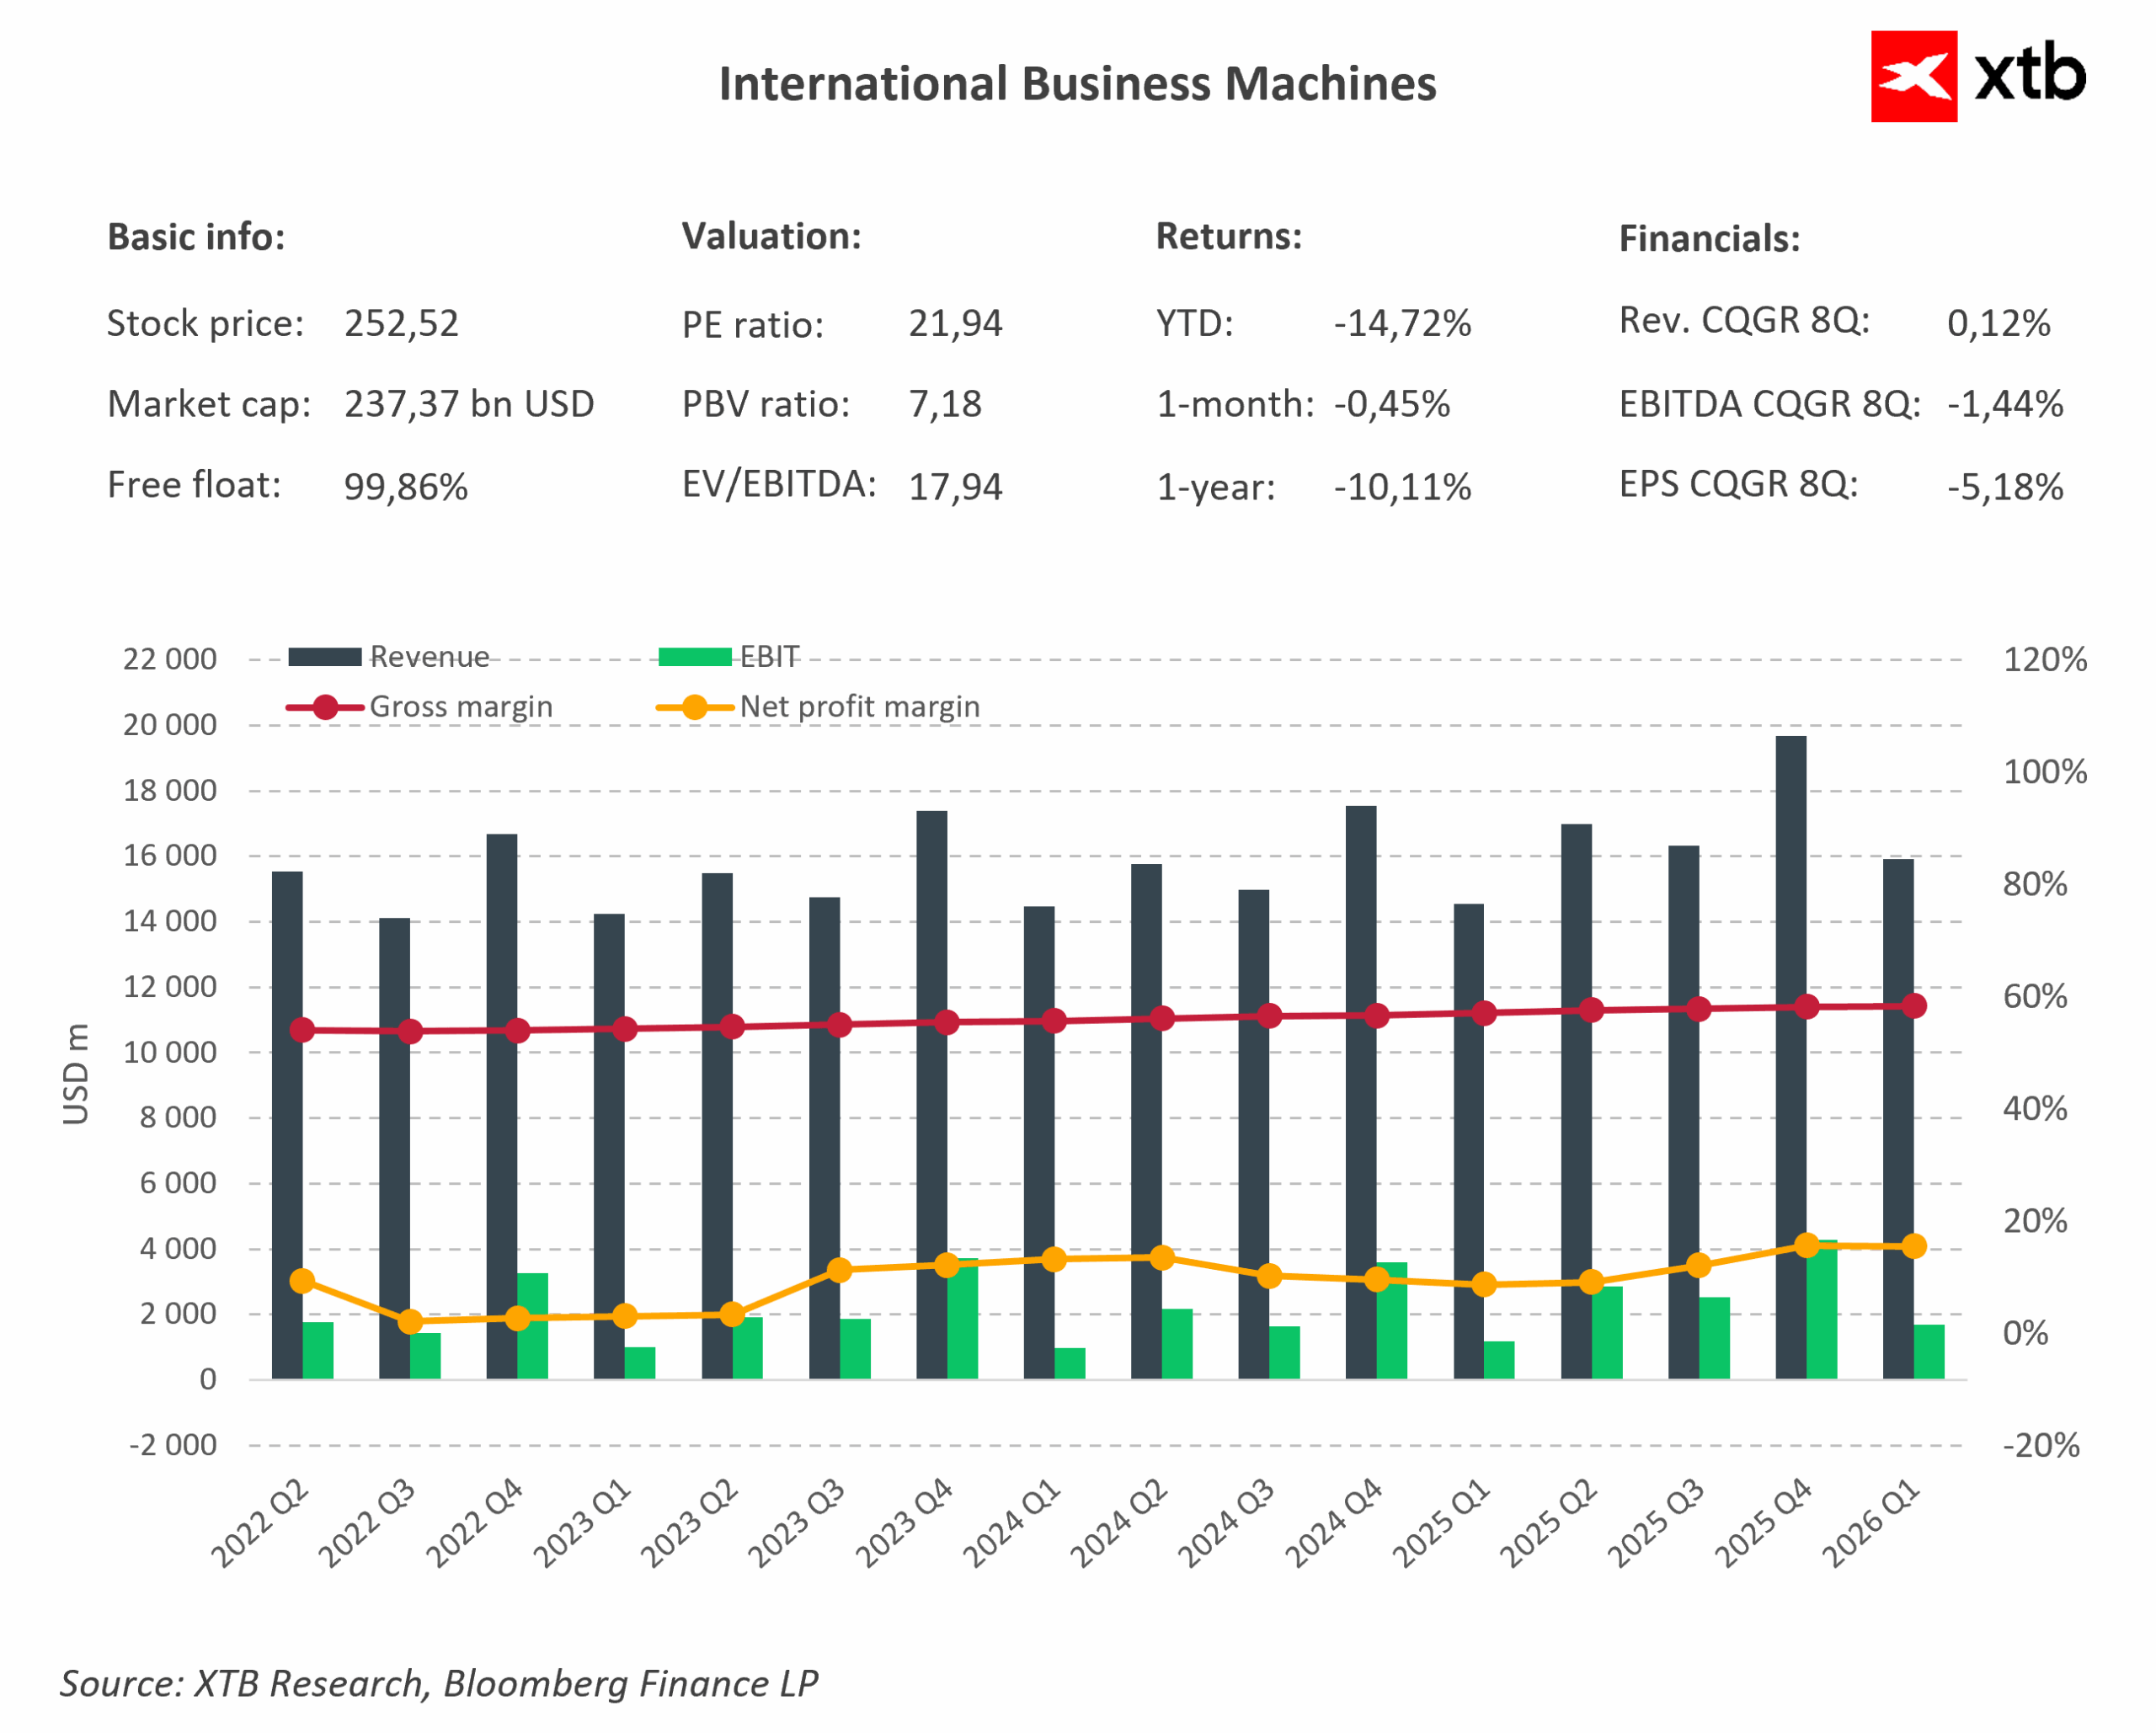Click the Revenue legend label
The width and height of the screenshot is (2156, 1733).
(430, 657)
